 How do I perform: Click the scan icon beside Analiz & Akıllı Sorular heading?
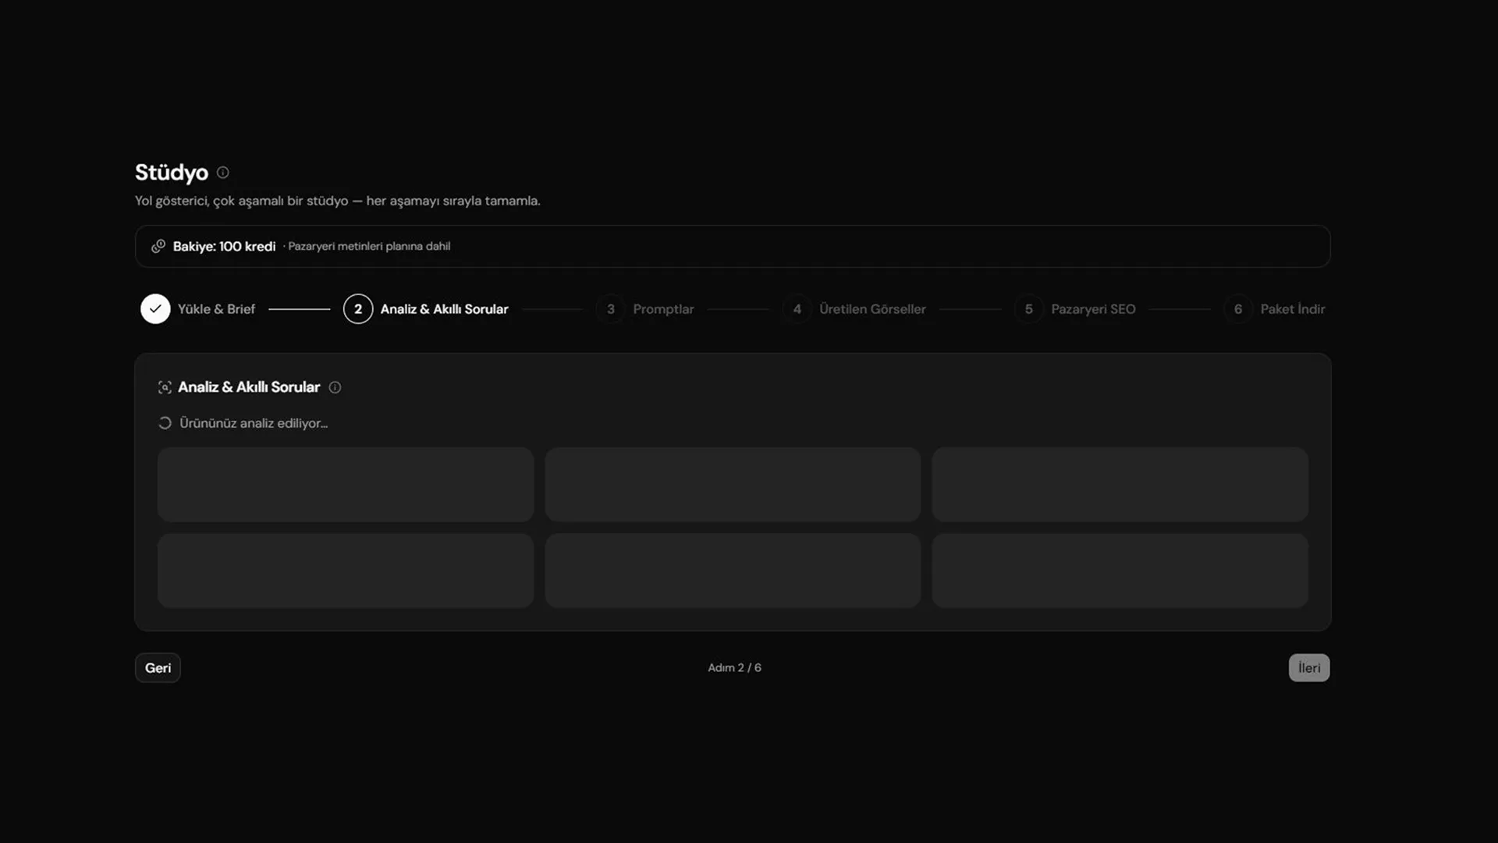(165, 387)
